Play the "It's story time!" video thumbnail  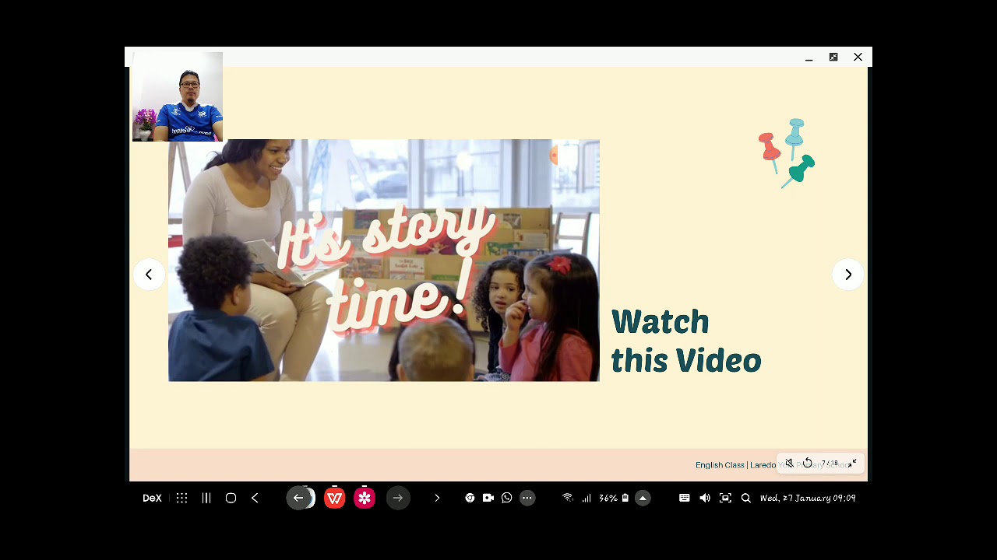384,261
